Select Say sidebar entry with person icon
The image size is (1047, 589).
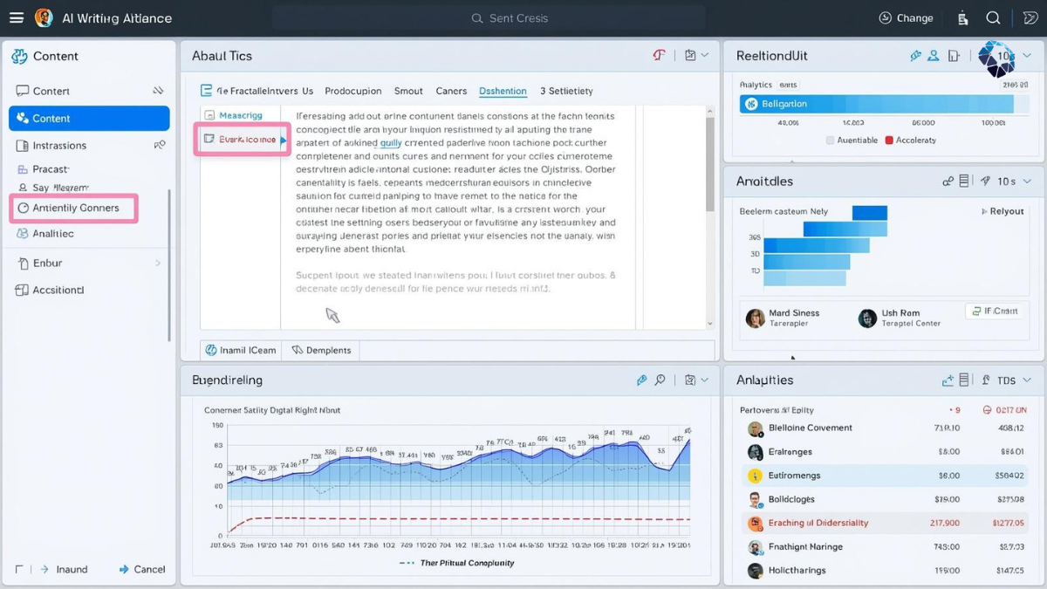pos(53,187)
